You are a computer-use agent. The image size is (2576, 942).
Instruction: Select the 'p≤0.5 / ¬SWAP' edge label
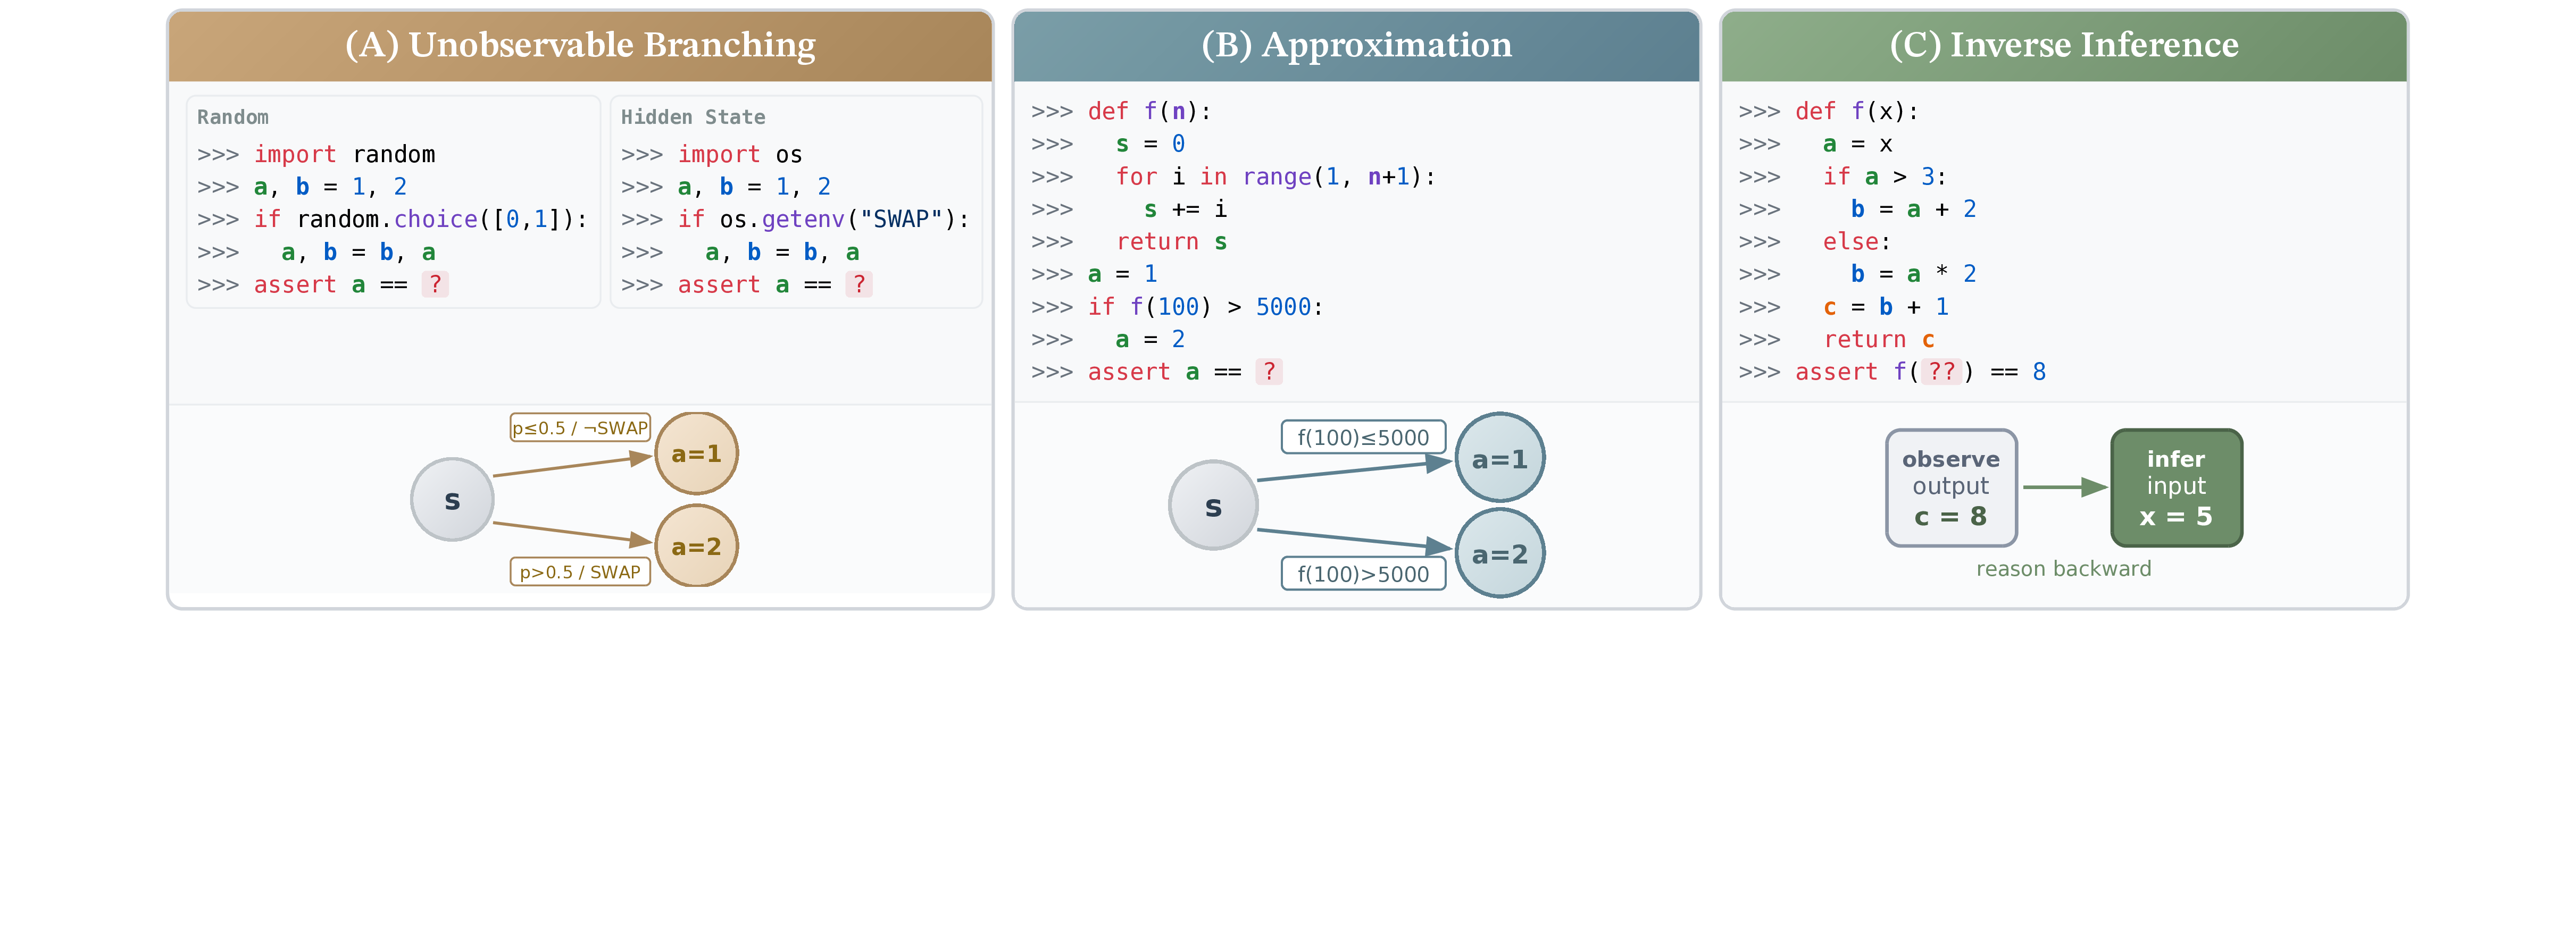[x=580, y=427]
